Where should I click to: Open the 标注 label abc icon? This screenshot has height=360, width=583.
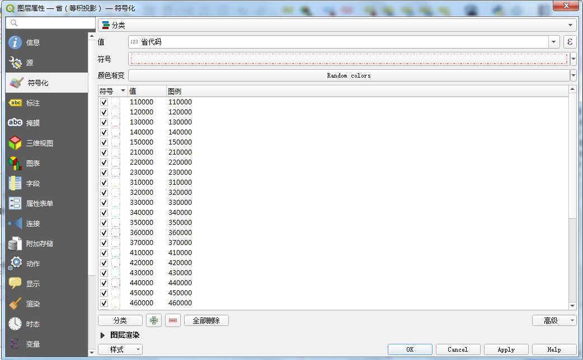click(15, 103)
